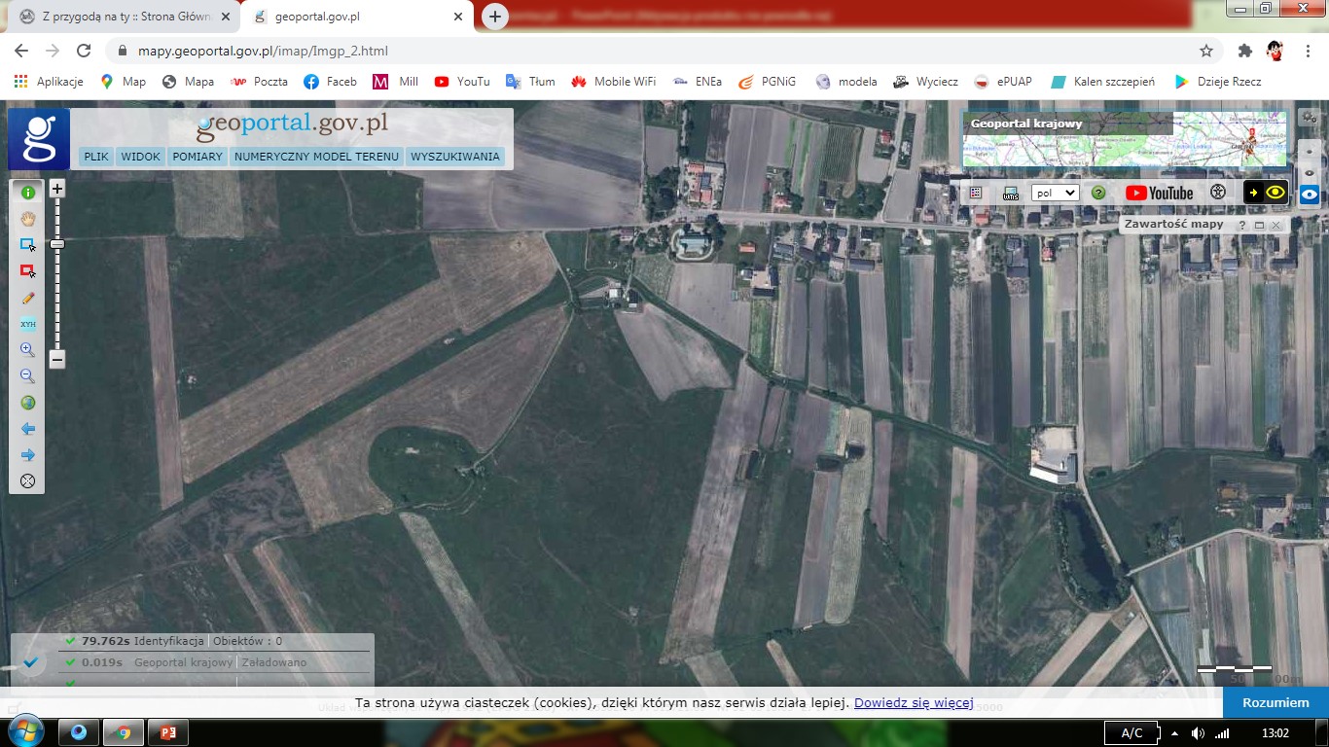
Task: Close the Zawartość mapy panel
Action: 1275,225
